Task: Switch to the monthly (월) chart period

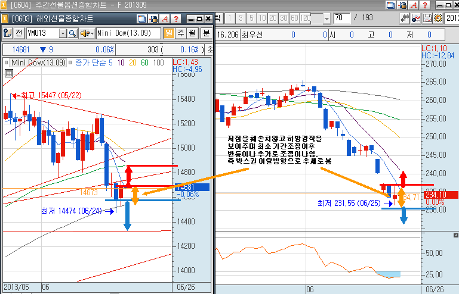Action: pyautogui.click(x=192, y=33)
